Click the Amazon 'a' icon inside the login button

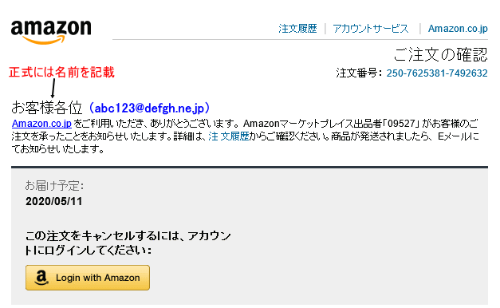(41, 278)
